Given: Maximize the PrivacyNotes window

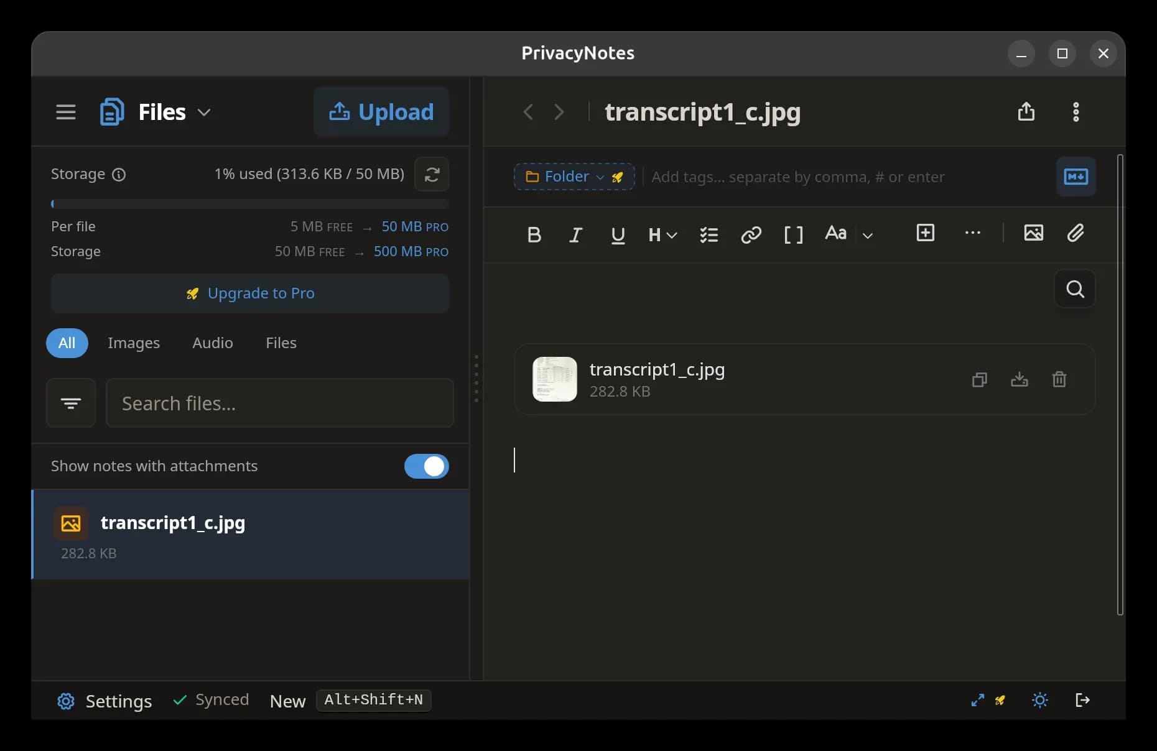Looking at the screenshot, I should click(1062, 53).
